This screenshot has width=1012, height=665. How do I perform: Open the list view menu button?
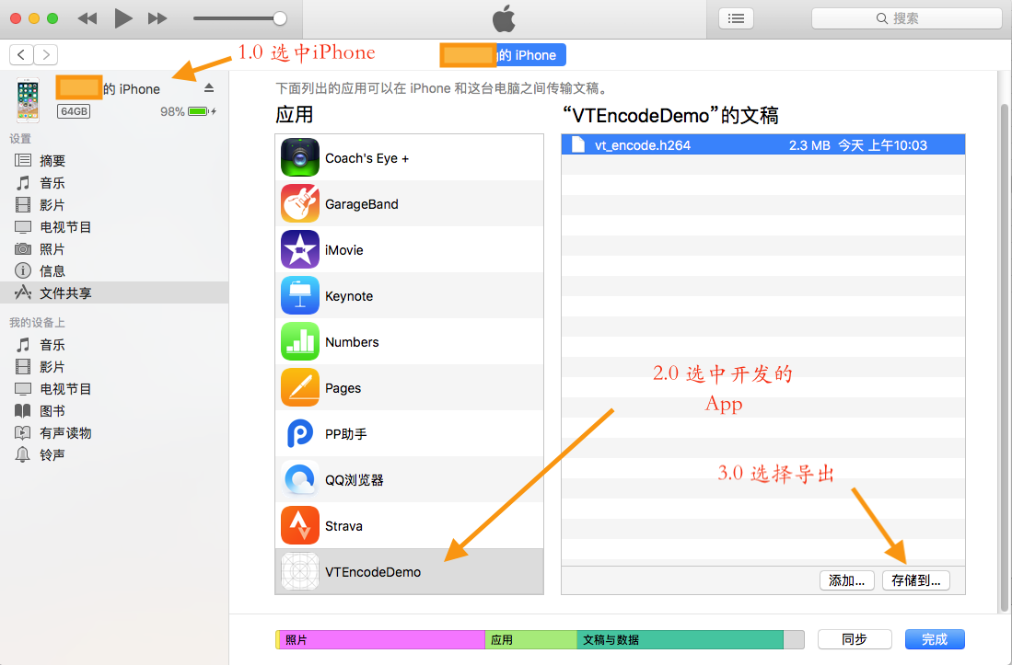point(736,18)
